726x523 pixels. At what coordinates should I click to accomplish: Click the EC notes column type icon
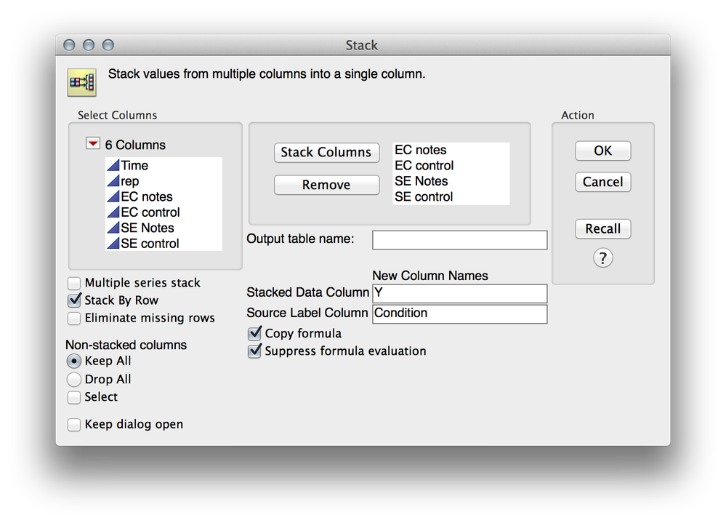(x=113, y=196)
